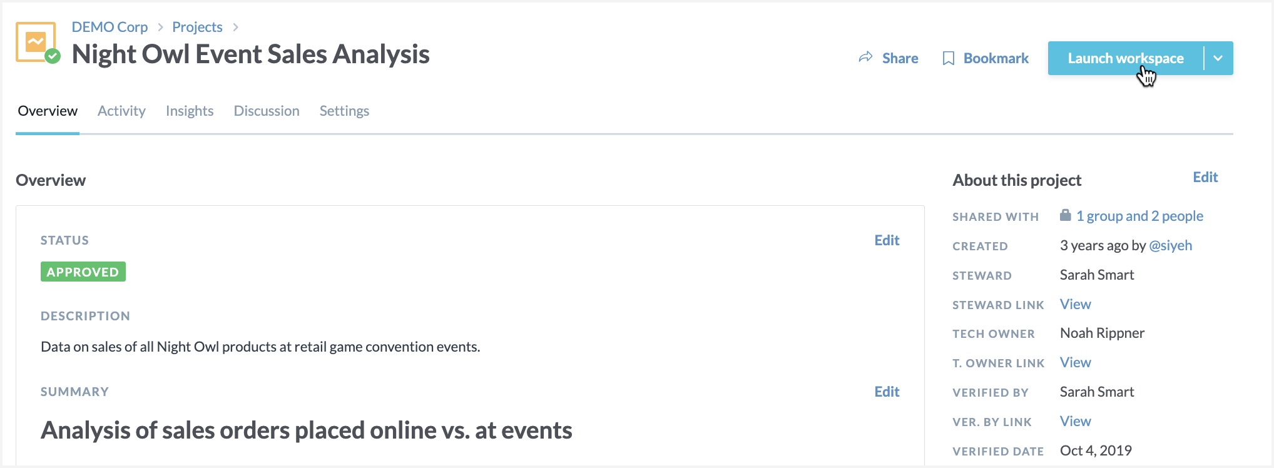Click the Bookmark ribbon icon
Screen dimensions: 1274x468
[948, 58]
